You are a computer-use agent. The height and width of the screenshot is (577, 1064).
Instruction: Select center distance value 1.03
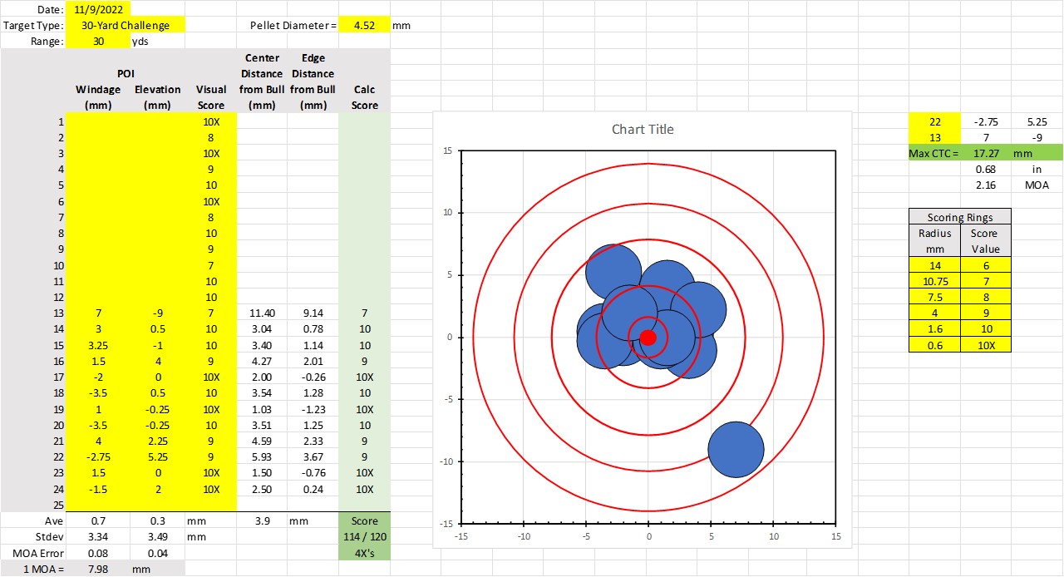[262, 409]
